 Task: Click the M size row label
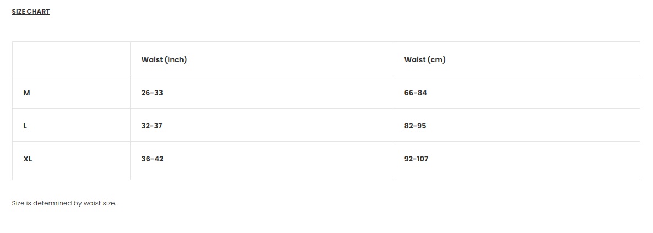click(x=26, y=93)
